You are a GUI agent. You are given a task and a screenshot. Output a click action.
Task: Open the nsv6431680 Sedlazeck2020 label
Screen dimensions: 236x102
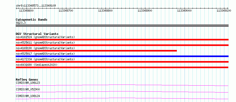[x=37, y=65]
